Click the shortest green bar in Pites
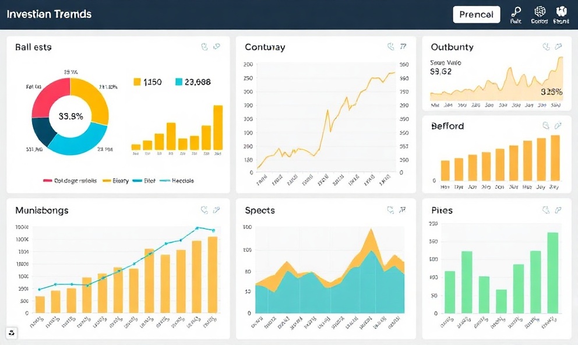 (501, 301)
